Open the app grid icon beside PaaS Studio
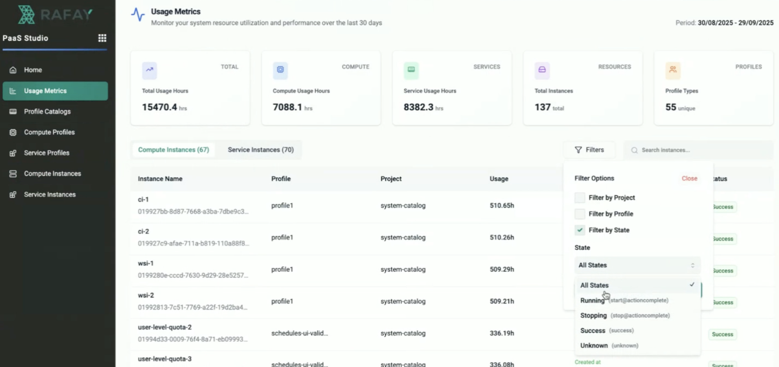The width and height of the screenshot is (779, 367). 102,38
